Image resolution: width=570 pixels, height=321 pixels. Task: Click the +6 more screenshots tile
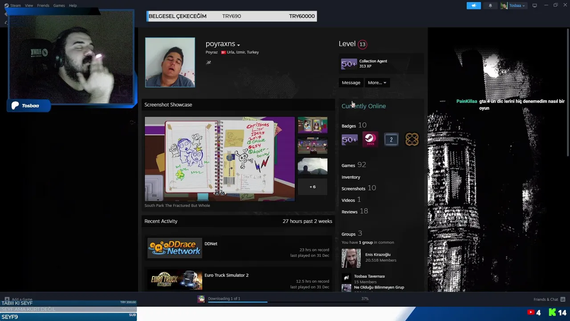pos(312,187)
